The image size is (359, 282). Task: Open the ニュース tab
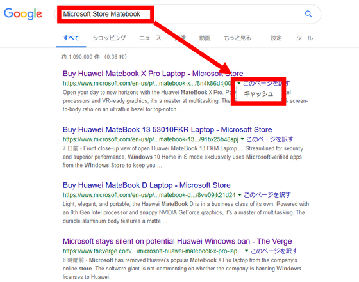coord(150,38)
